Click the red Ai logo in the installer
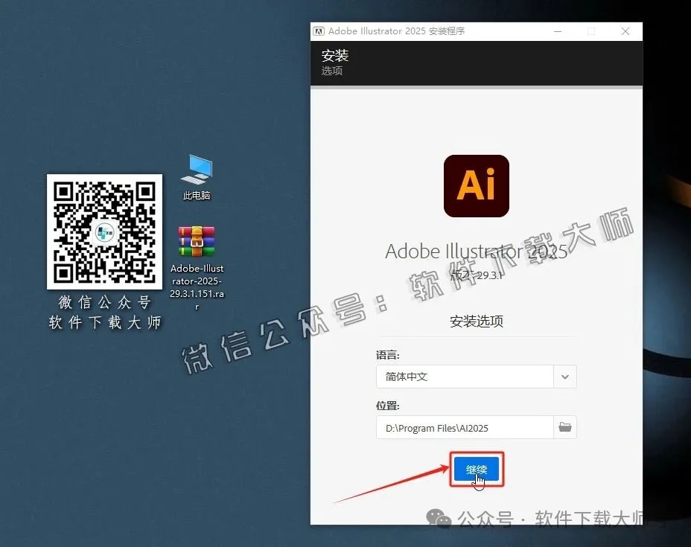This screenshot has height=547, width=691. click(476, 186)
